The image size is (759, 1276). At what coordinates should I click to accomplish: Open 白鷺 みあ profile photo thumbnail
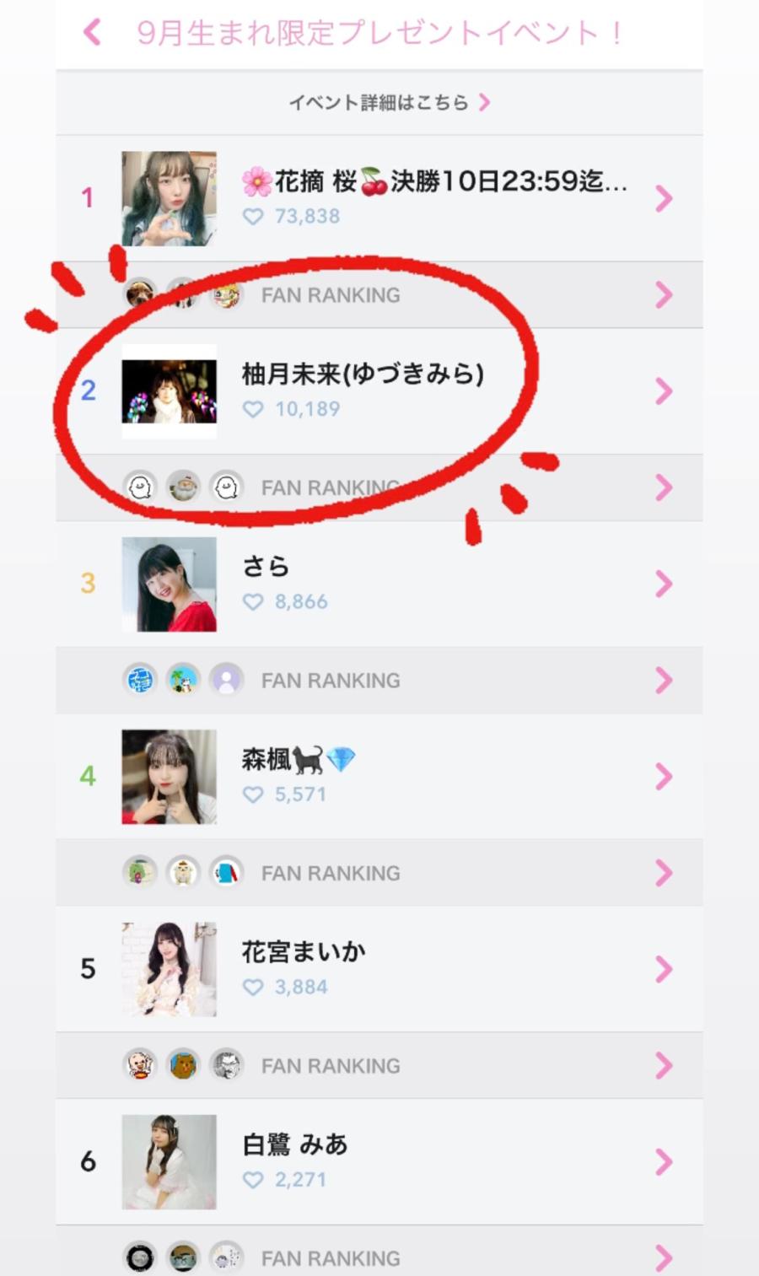click(169, 1162)
